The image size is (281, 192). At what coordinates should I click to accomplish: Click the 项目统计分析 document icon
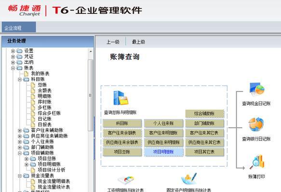[x=33, y=170]
